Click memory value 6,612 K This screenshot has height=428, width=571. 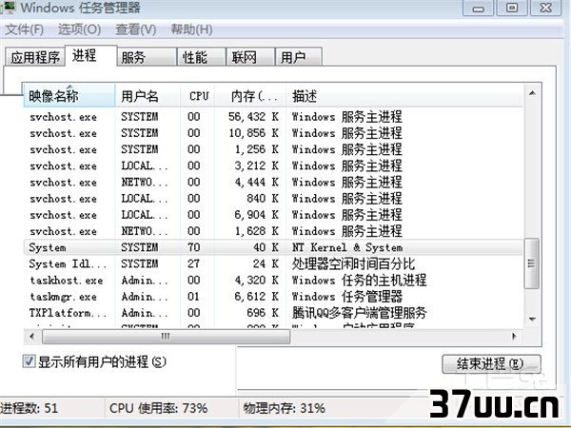click(x=257, y=297)
